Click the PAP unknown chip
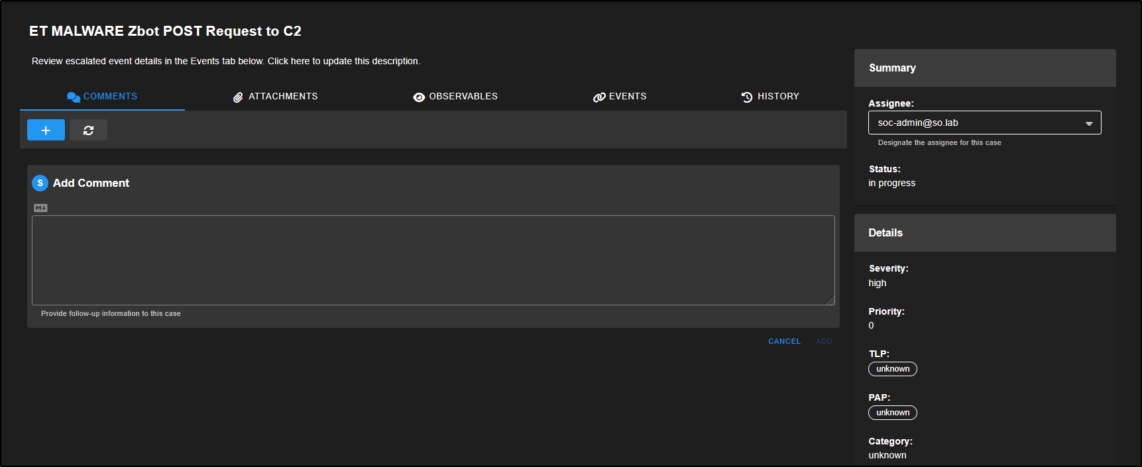The image size is (1142, 467). click(892, 413)
